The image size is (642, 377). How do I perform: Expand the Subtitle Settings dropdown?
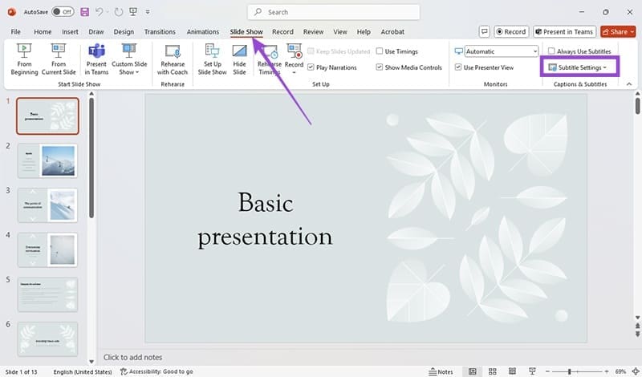[577, 67]
